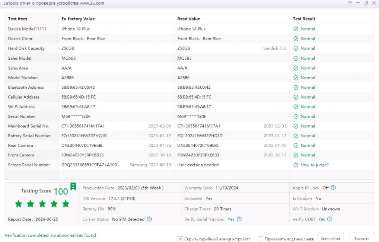Click Verification completed, no abnormalities found message
The height and width of the screenshot is (242, 379).
(x=50, y=235)
